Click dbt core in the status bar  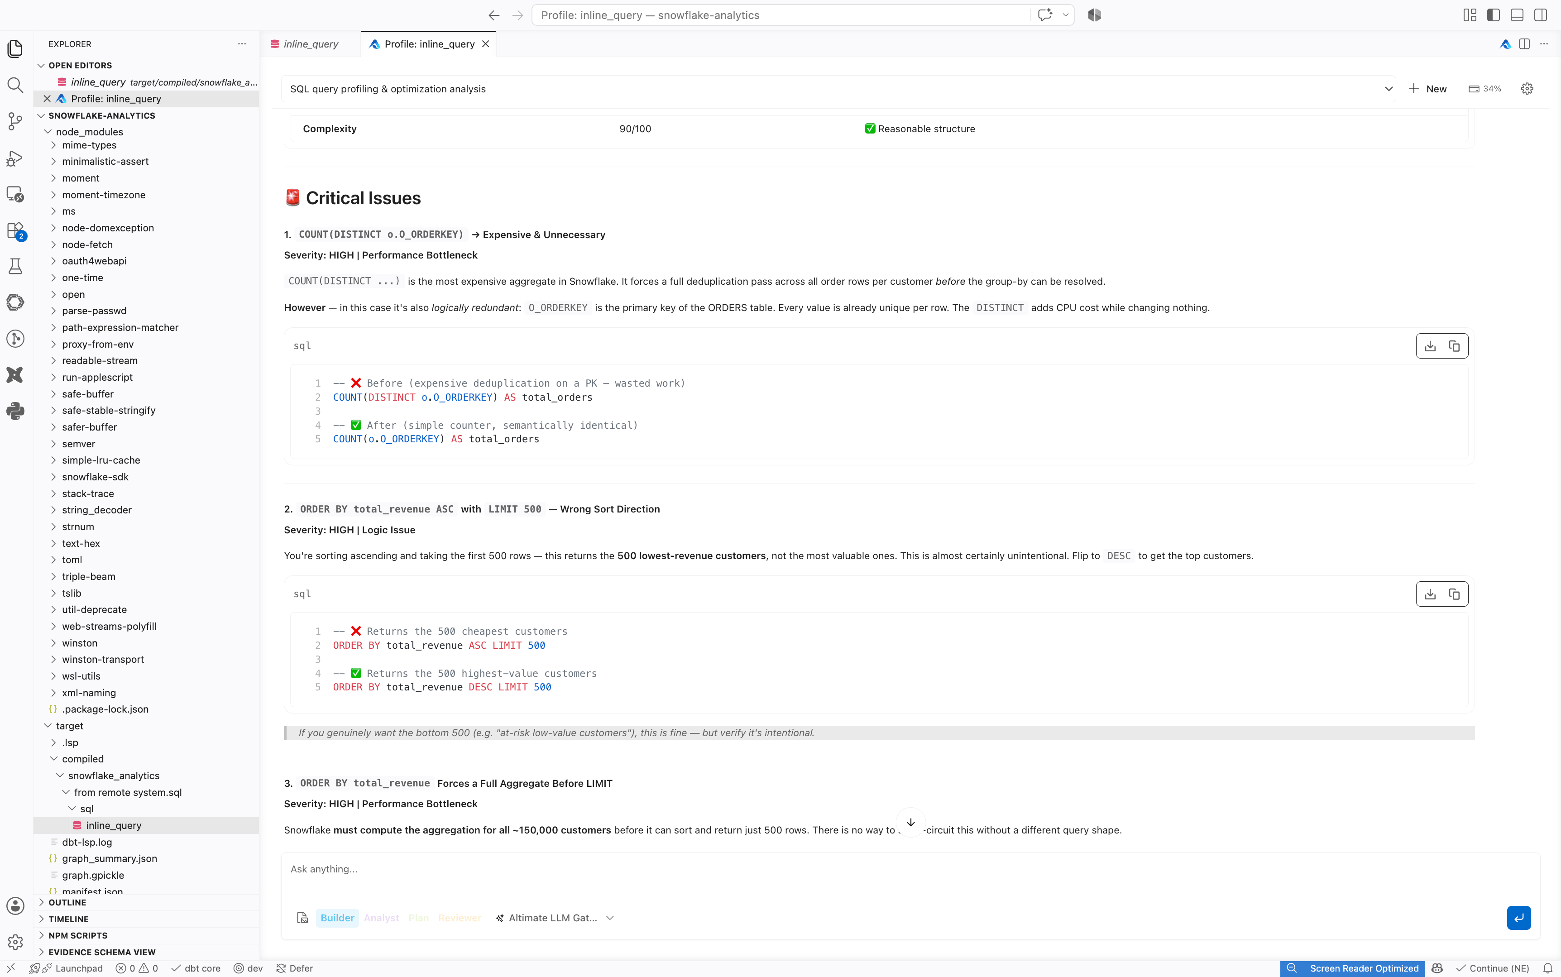click(196, 968)
